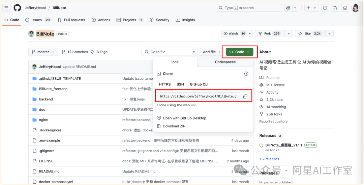Open docker-compose.yml file
This screenshot has width=364, height=185.
(56, 182)
